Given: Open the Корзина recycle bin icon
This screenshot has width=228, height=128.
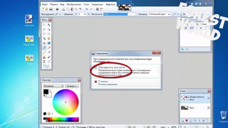Looking at the screenshot, I should pyautogui.click(x=223, y=117).
